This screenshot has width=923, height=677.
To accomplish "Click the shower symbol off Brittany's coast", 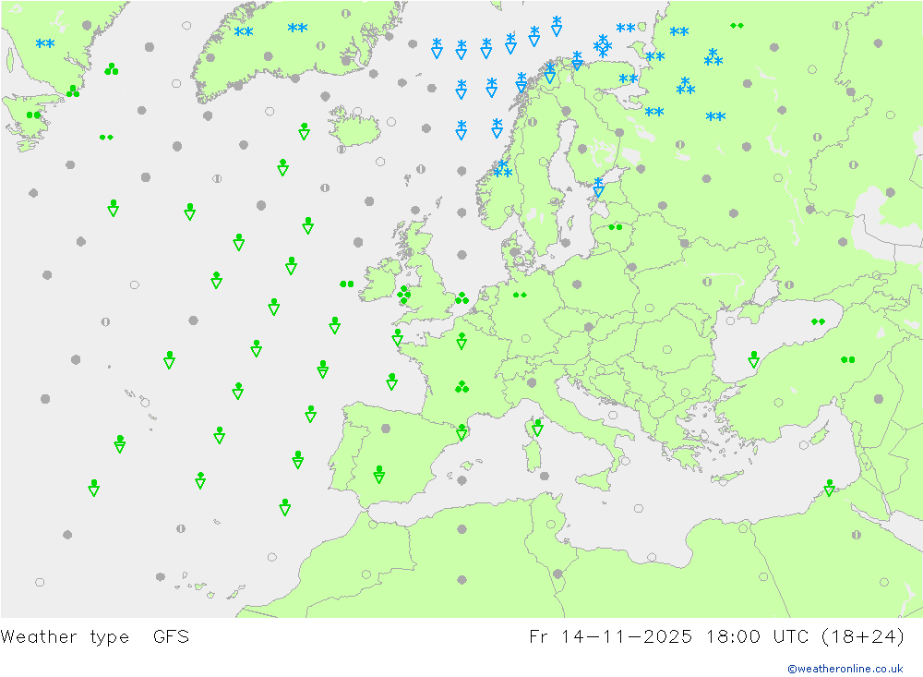I will [x=397, y=337].
